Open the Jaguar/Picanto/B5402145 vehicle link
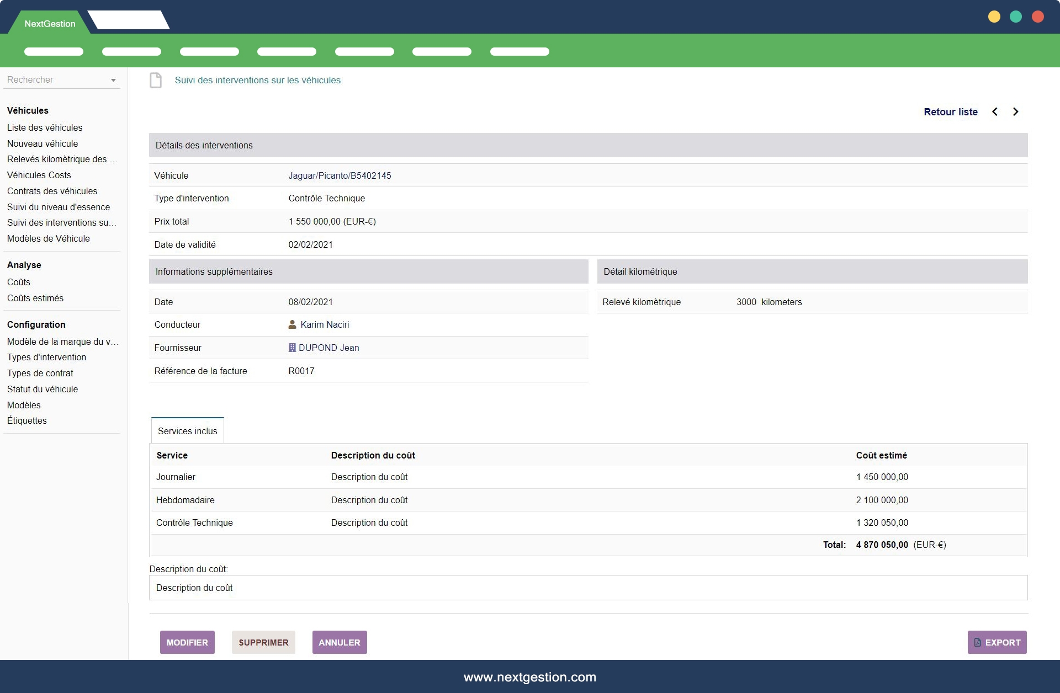 pyautogui.click(x=340, y=176)
